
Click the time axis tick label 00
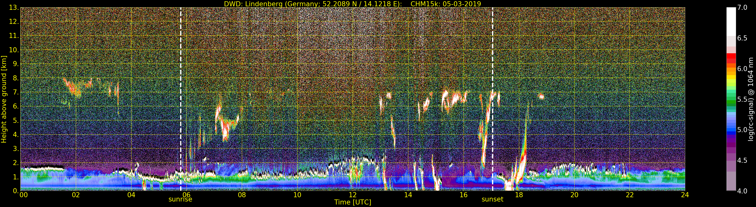point(23,195)
